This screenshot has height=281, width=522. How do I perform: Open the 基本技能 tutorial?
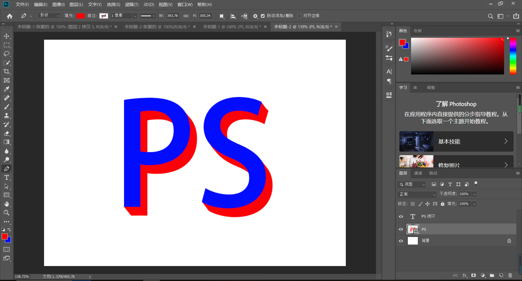(456, 142)
